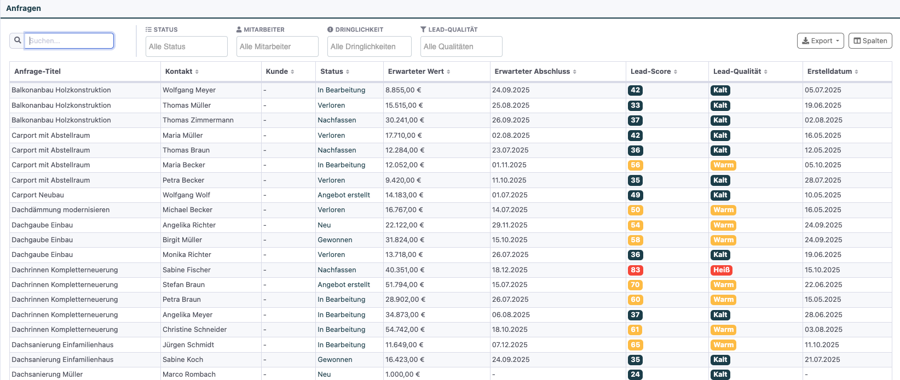Sort by Erwarteter Wert arrows icon
The width and height of the screenshot is (900, 380).
448,72
